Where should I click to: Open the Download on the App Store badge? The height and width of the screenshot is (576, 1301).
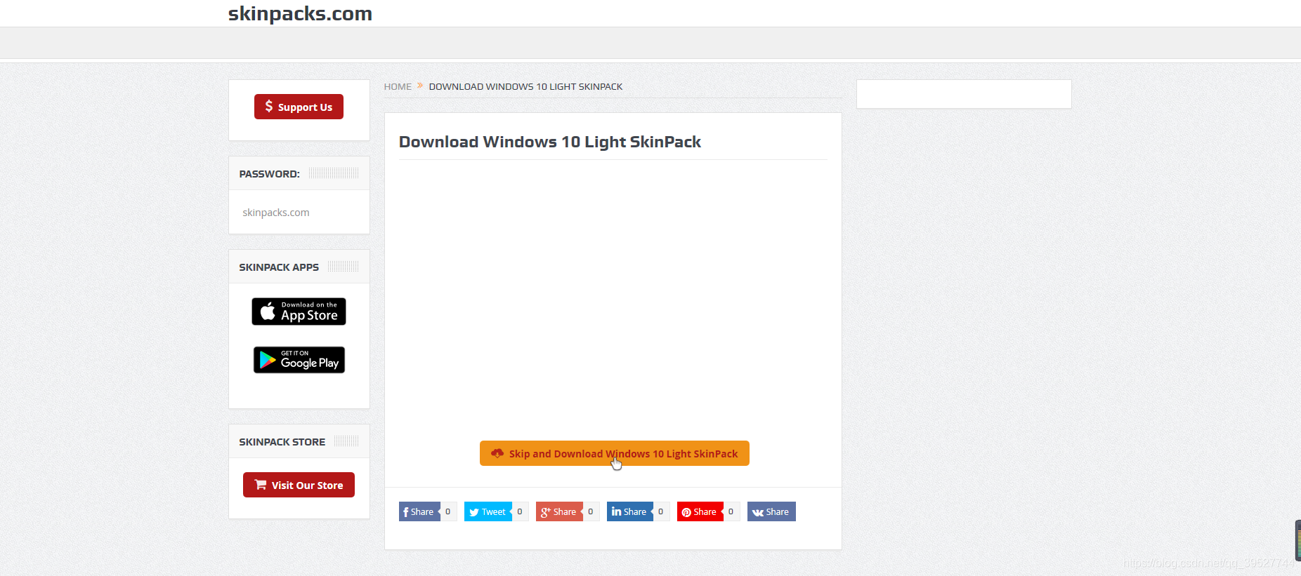299,312
